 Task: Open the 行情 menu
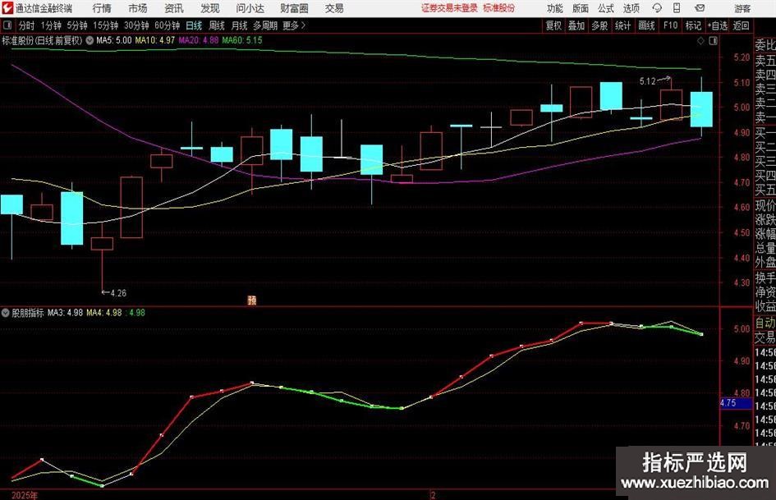coord(102,8)
